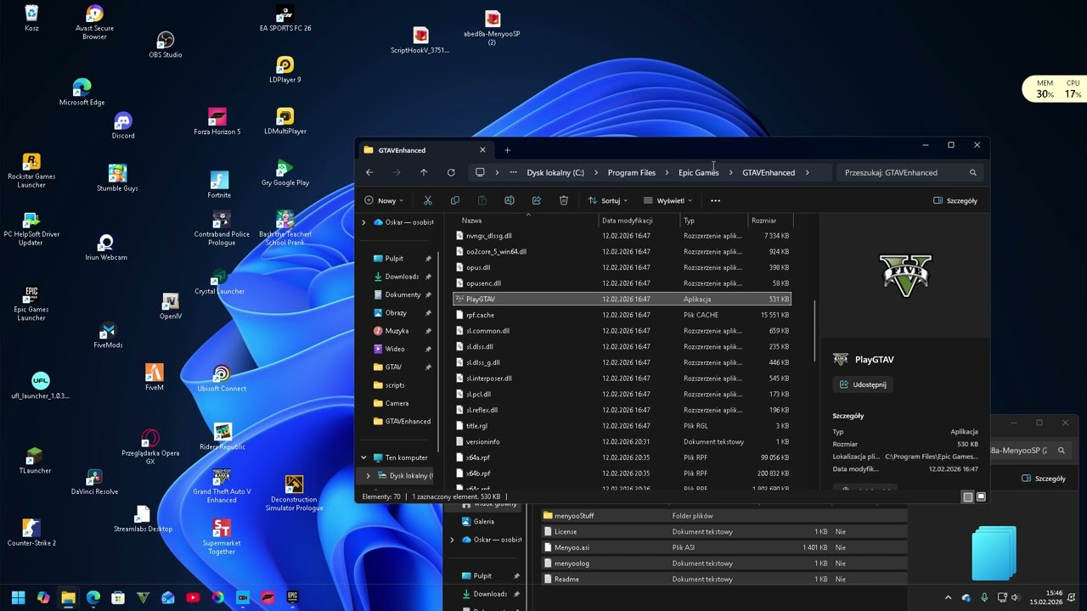Open Epic Games from the taskbar

293,597
